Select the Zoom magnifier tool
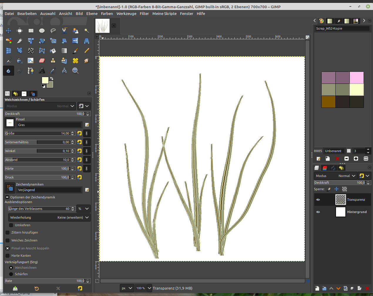 (75, 71)
